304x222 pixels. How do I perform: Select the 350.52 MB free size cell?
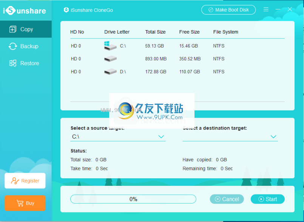(x=190, y=59)
